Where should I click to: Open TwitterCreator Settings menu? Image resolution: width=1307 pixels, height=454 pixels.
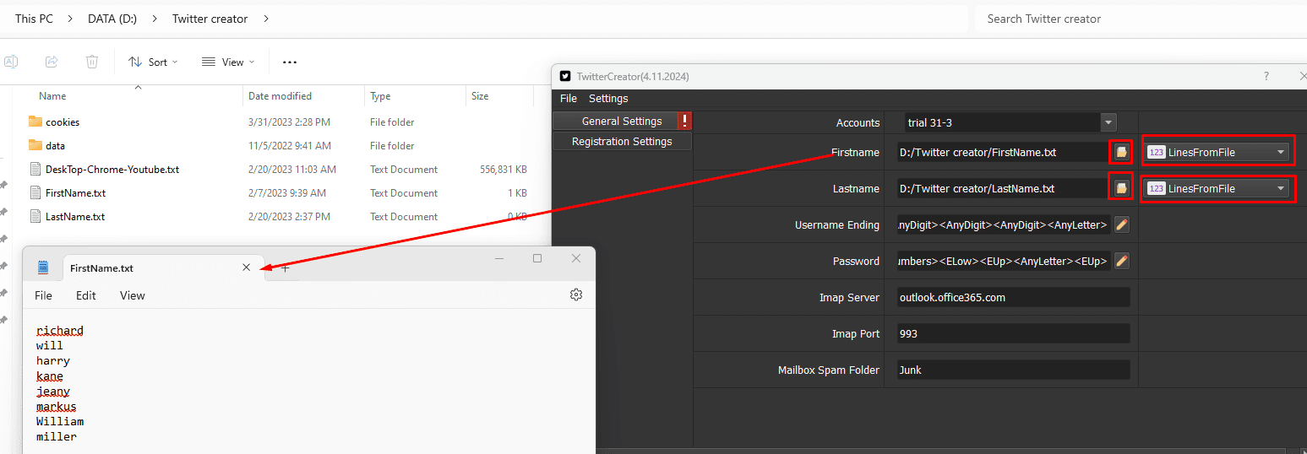pyautogui.click(x=608, y=99)
